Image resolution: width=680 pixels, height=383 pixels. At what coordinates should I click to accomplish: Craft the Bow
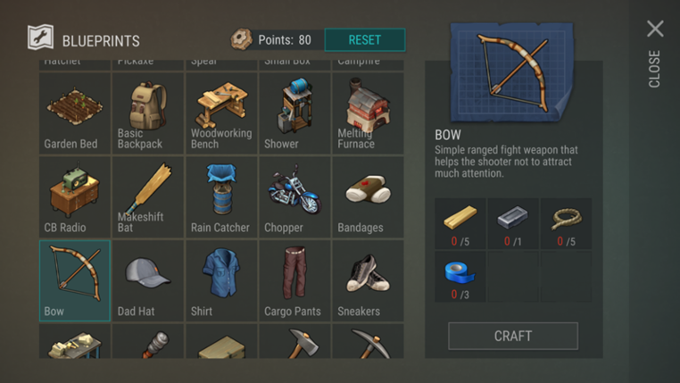pos(513,336)
